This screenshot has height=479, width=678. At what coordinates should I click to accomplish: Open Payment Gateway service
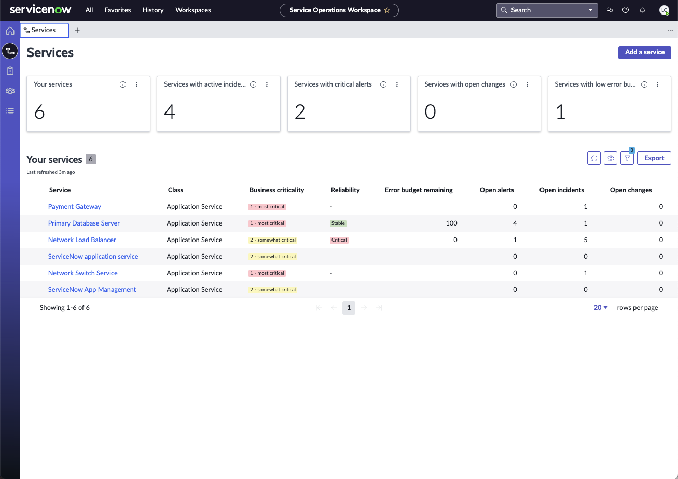75,206
